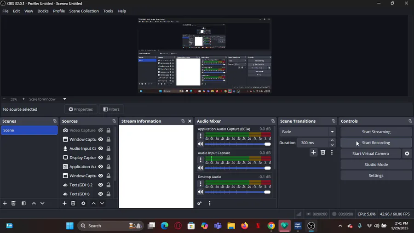Move scene up arrow in Scenes panel
Image resolution: width=414 pixels, height=233 pixels.
point(34,203)
